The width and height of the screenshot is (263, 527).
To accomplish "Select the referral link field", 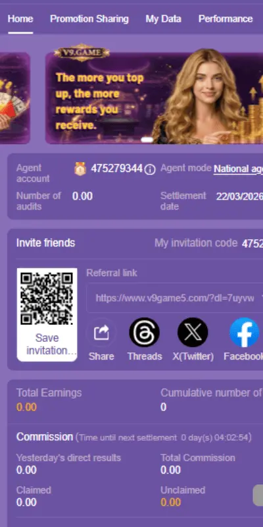I will 174,298.
